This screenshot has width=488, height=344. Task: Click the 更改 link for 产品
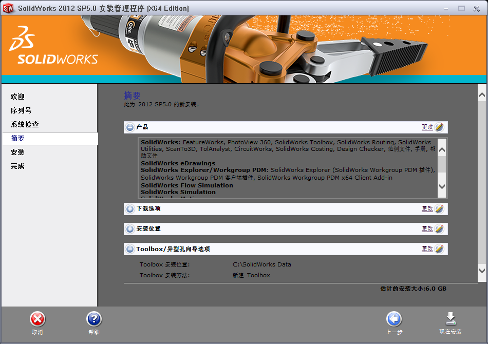coord(427,127)
